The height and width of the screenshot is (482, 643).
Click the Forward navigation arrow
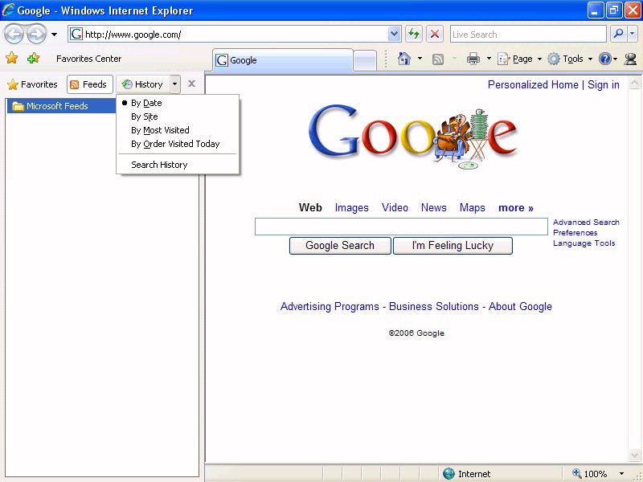coord(36,34)
